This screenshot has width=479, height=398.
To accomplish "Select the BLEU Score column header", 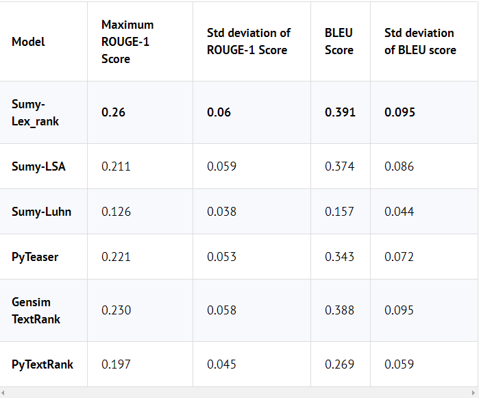I will 339,42.
